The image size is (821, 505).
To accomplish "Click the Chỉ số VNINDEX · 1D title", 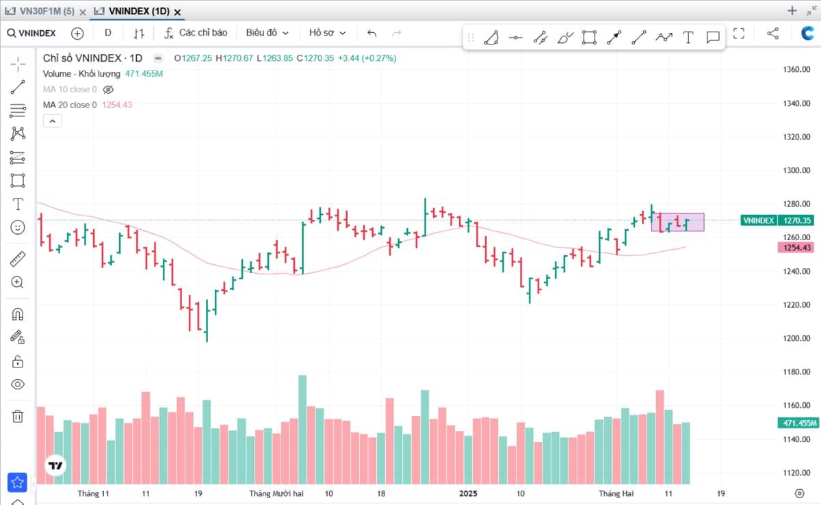I will pyautogui.click(x=92, y=58).
